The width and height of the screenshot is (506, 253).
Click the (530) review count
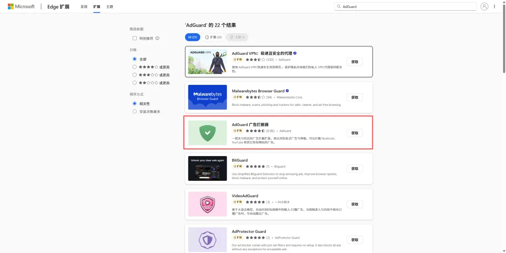[x=270, y=60]
